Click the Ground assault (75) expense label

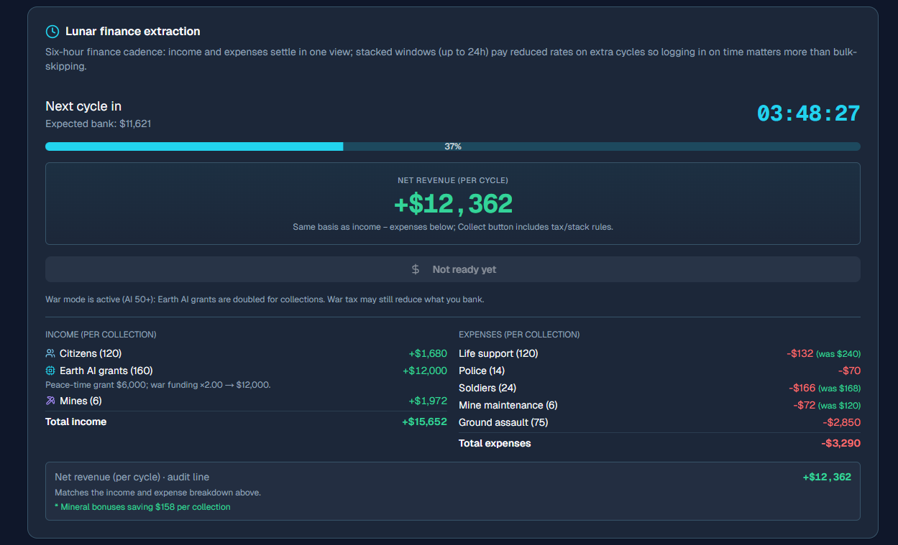(x=503, y=422)
